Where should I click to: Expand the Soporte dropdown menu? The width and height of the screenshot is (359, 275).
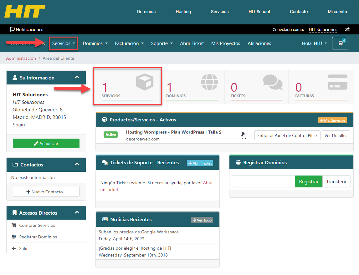pyautogui.click(x=162, y=43)
